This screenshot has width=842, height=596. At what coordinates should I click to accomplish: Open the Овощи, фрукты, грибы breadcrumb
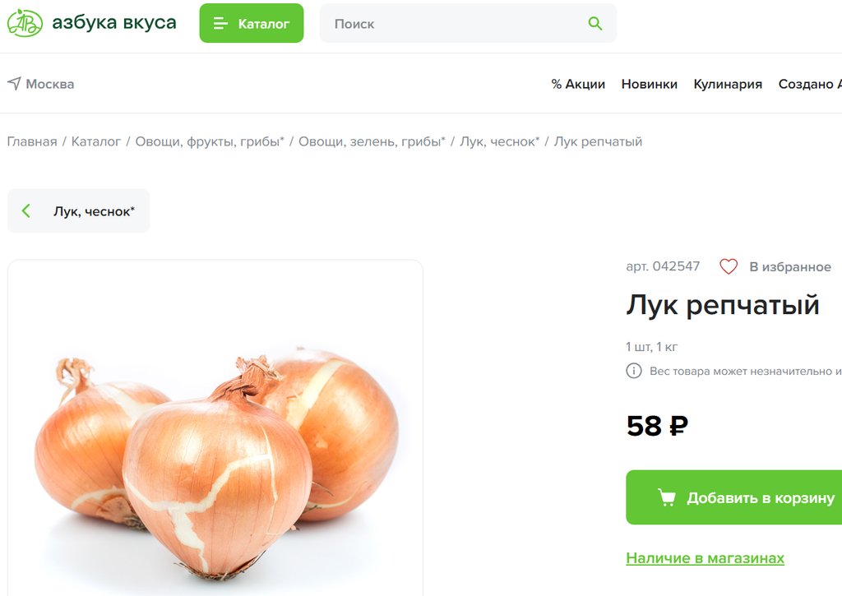pyautogui.click(x=210, y=141)
